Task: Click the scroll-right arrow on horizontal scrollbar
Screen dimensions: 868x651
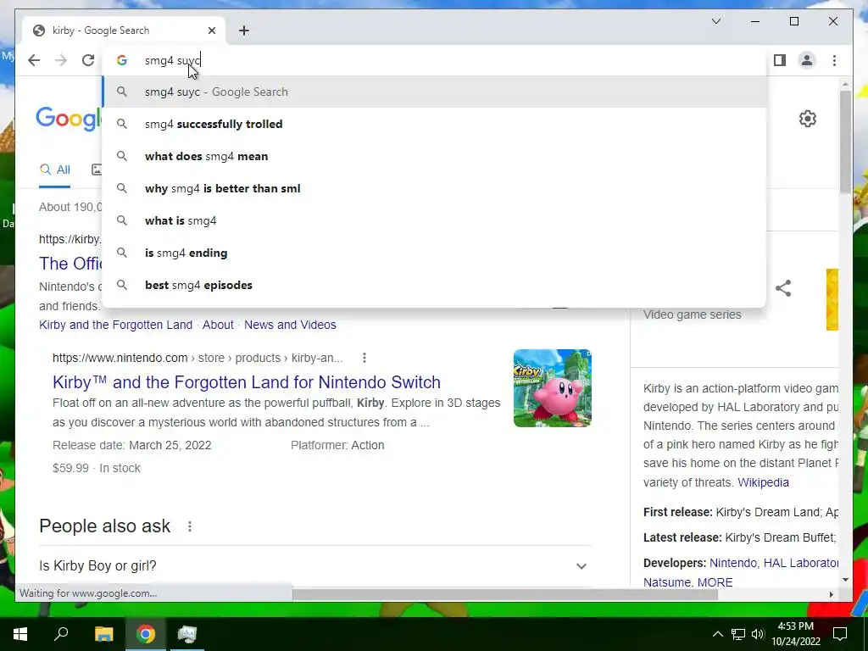Action: click(831, 594)
